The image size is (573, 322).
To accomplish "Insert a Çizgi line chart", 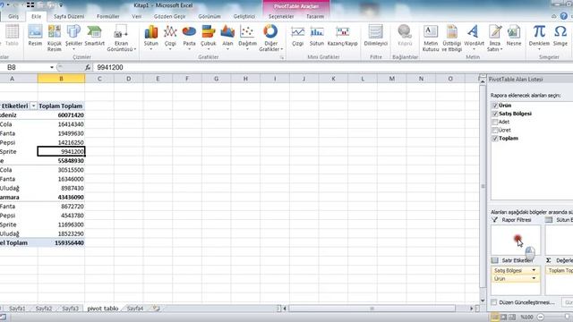I will coord(170,38).
